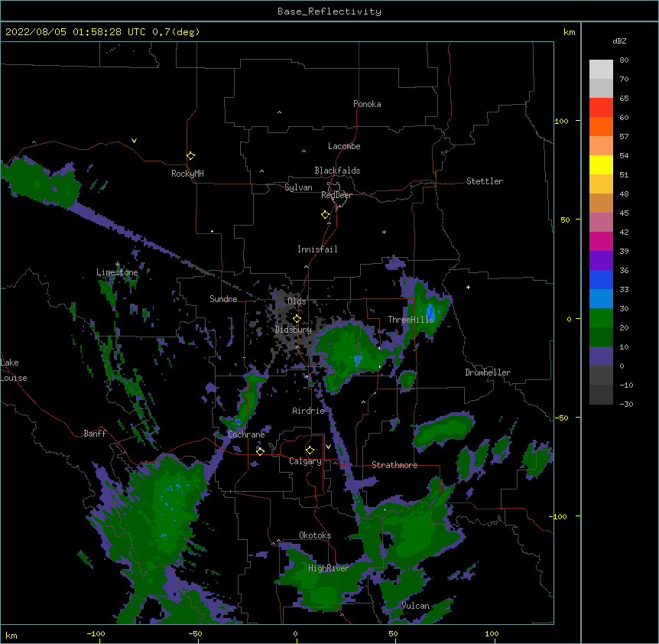The width and height of the screenshot is (659, 644).
Task: Click the Innisfail city label
Action: tap(317, 249)
